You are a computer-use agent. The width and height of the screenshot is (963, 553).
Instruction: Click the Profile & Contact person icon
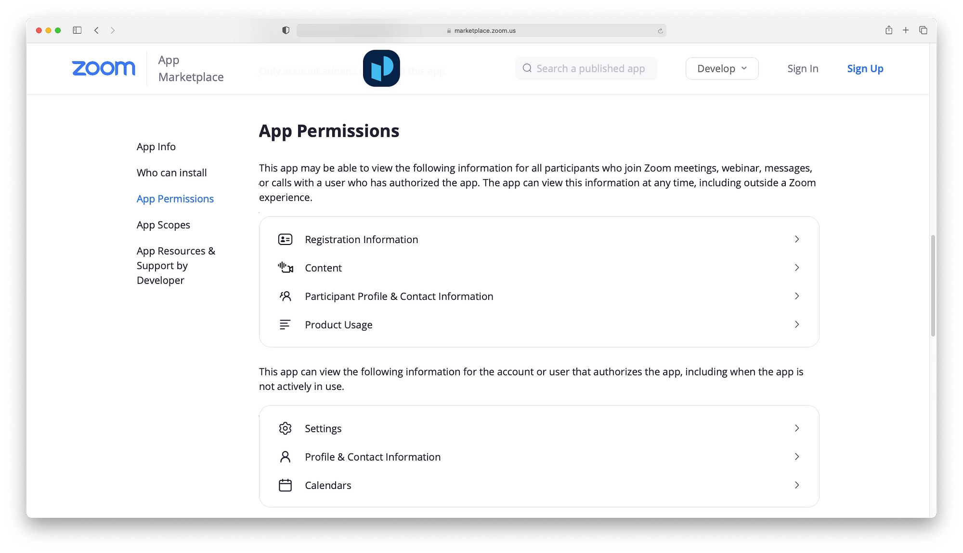pos(285,457)
